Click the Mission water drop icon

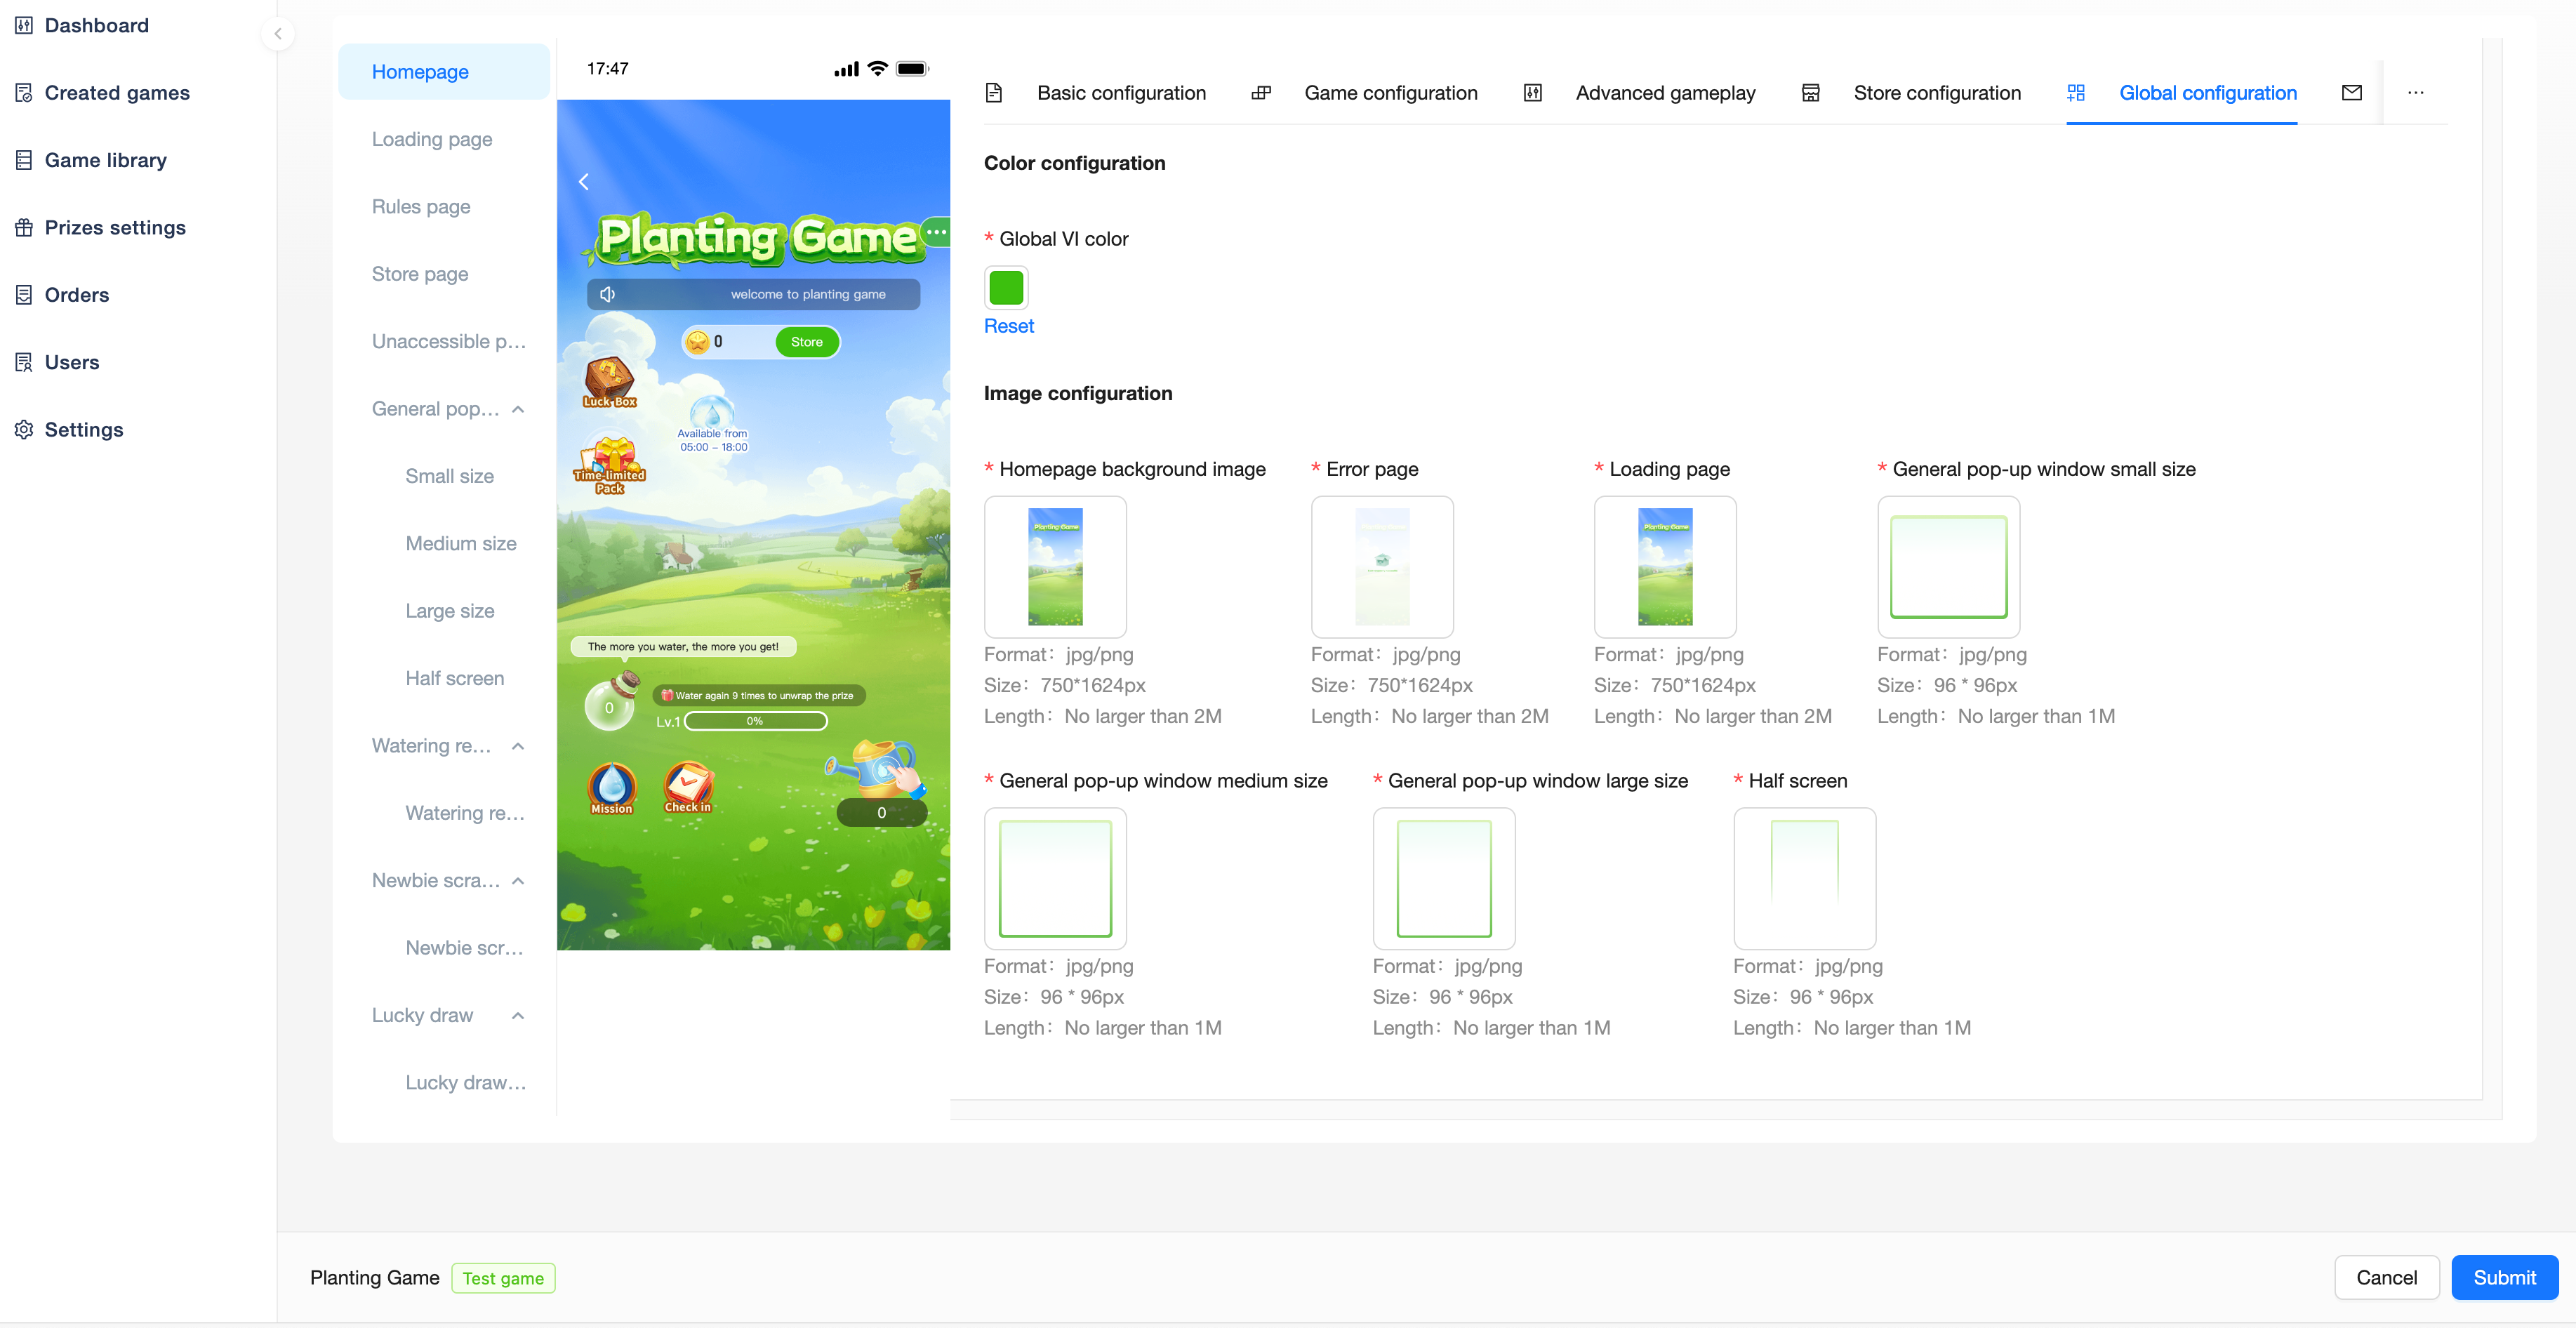coord(611,787)
